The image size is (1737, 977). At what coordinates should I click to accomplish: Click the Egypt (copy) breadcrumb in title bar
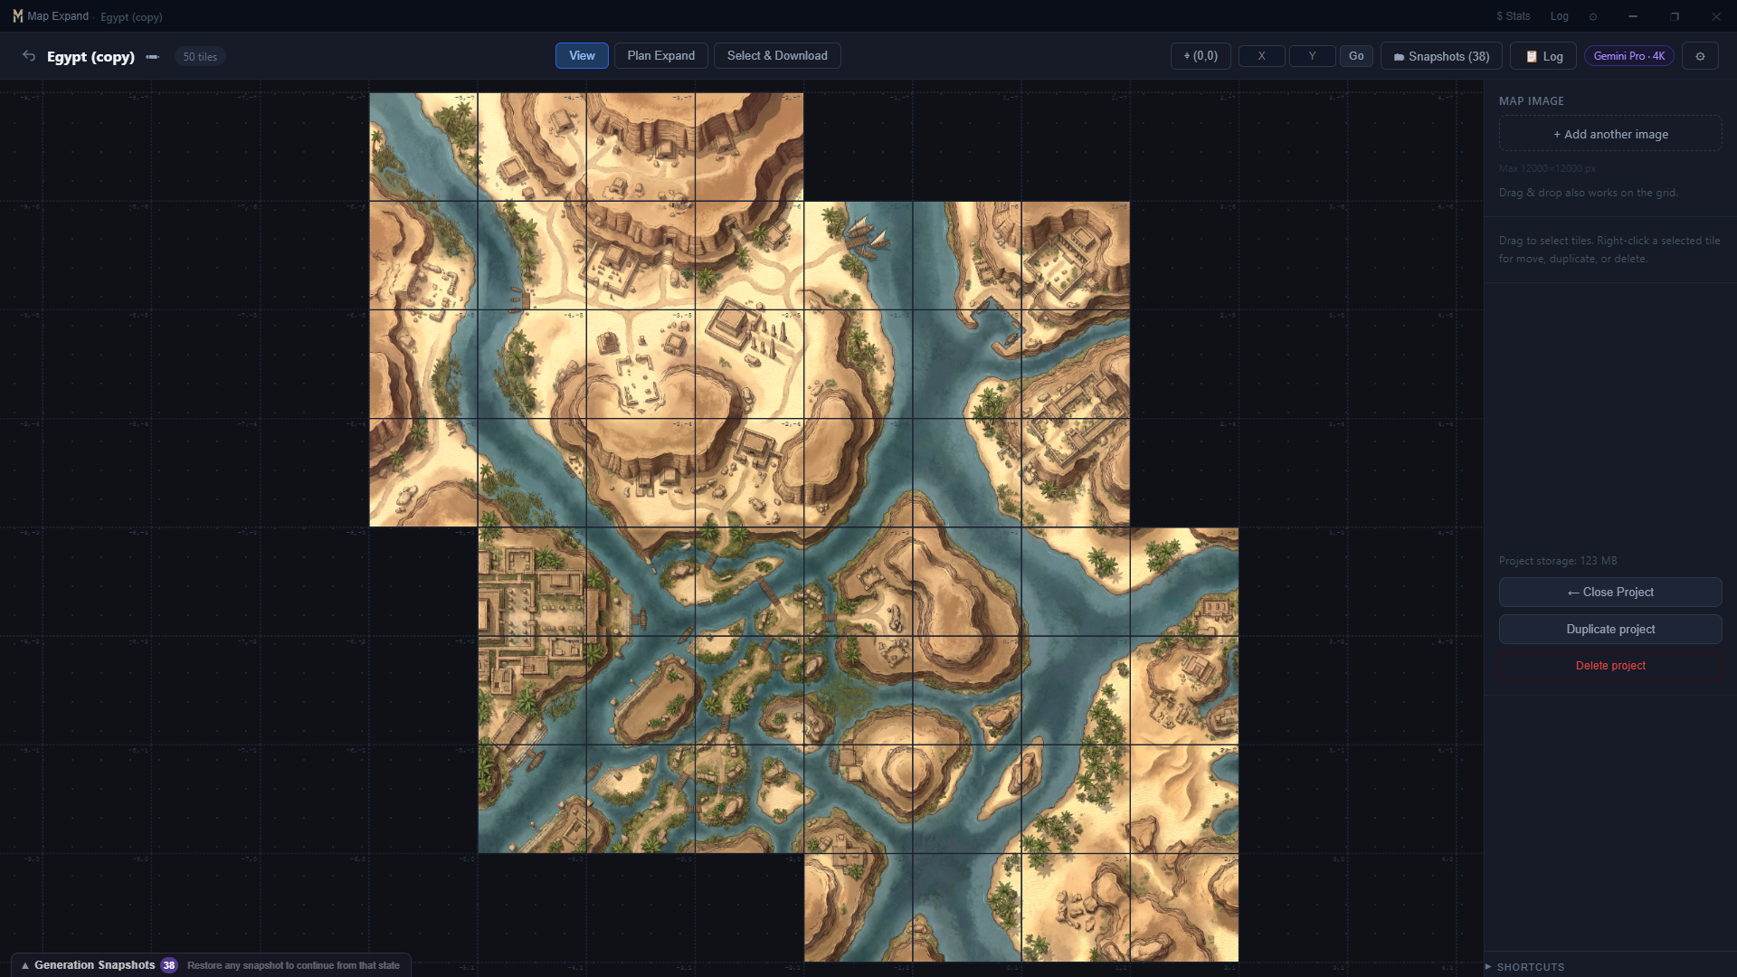[x=131, y=17]
